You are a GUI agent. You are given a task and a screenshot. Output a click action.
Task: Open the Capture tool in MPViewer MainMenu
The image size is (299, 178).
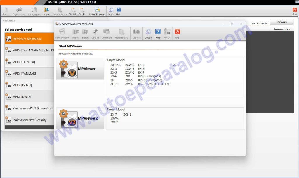coord(136,33)
